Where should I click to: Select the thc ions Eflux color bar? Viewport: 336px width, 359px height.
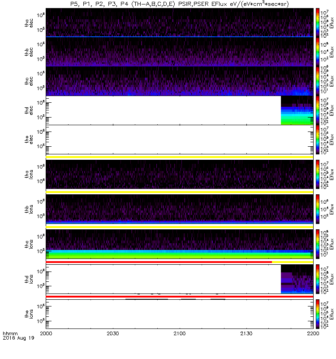(318, 244)
